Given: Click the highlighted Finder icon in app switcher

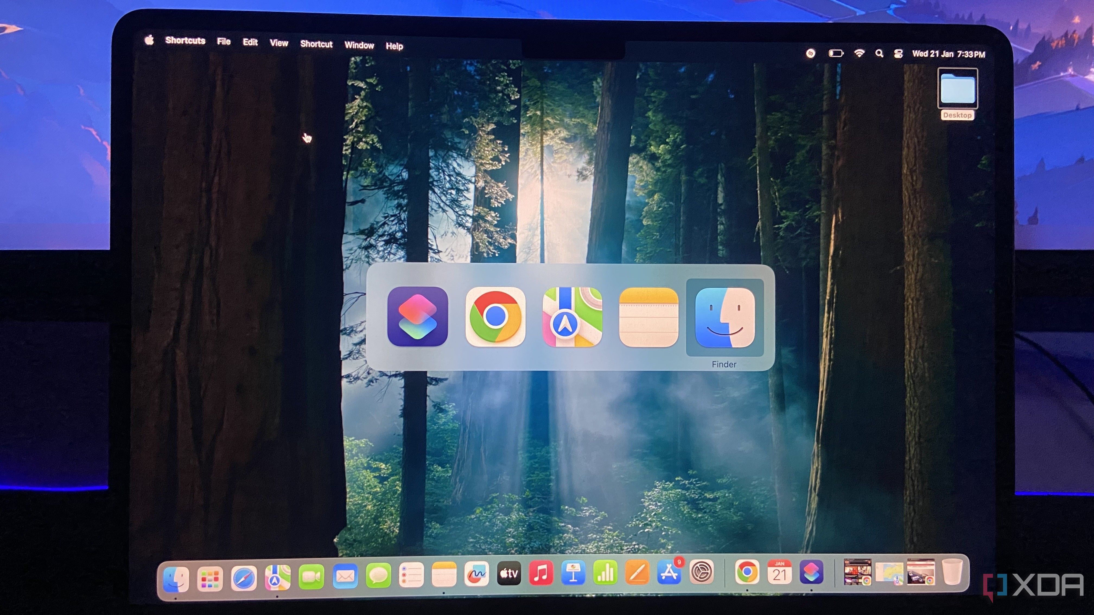Looking at the screenshot, I should pos(725,318).
